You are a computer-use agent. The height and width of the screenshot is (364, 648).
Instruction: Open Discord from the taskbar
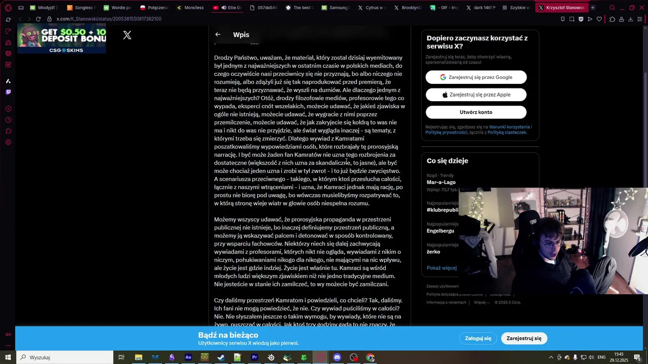[337, 357]
